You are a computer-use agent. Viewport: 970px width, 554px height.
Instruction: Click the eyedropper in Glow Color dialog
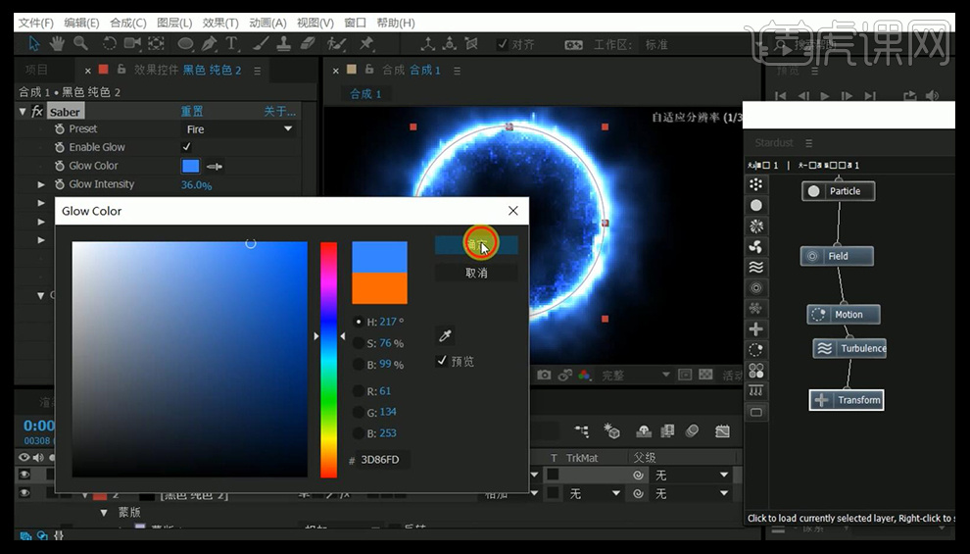pyautogui.click(x=445, y=335)
